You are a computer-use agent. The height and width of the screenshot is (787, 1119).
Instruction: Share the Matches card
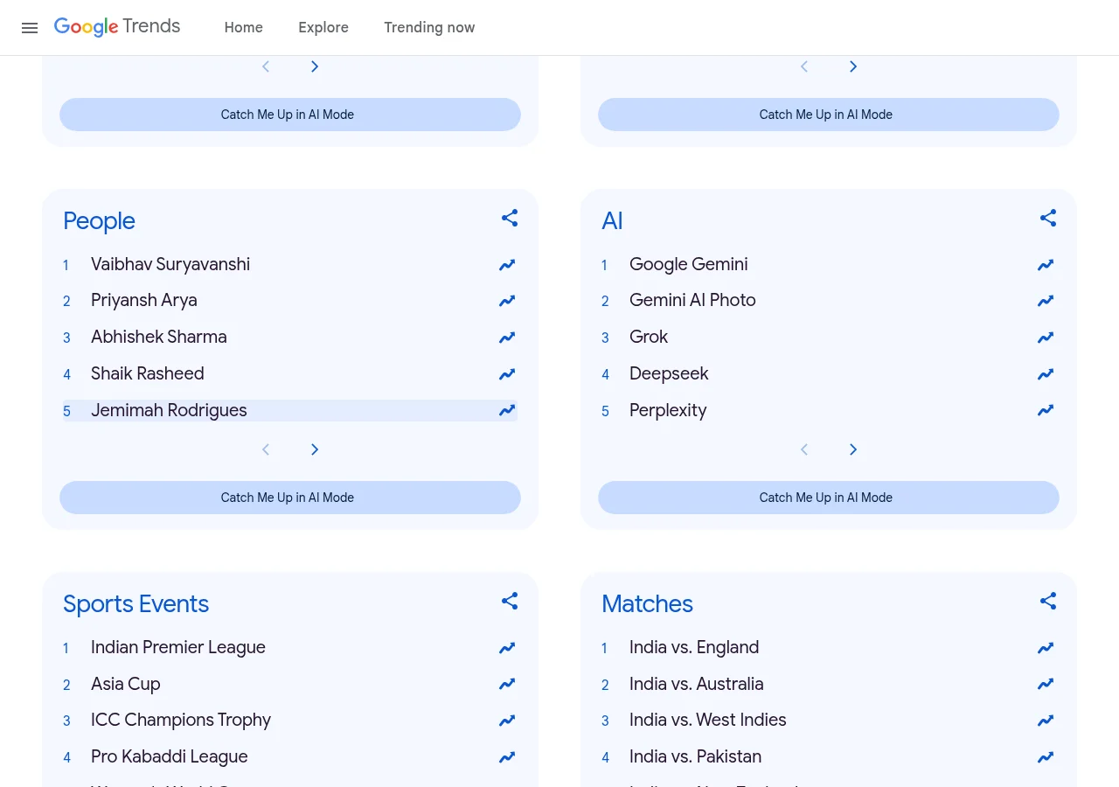1048,602
